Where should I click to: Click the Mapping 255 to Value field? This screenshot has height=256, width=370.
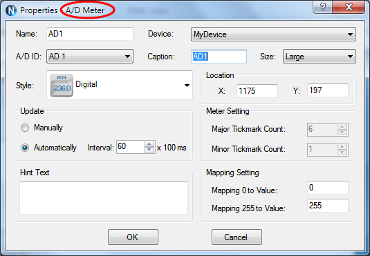(328, 206)
